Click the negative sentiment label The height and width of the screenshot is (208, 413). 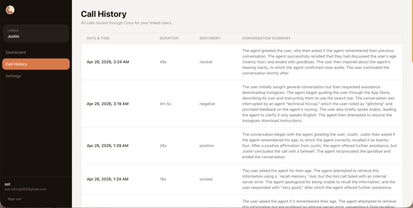click(207, 103)
